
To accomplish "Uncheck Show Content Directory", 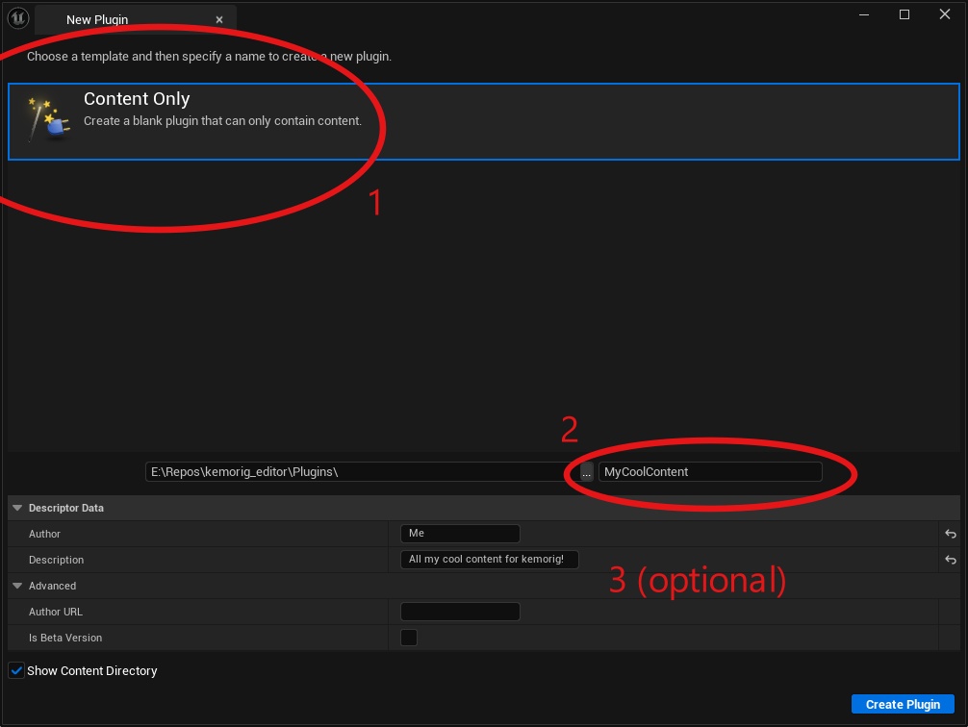I will click(16, 671).
